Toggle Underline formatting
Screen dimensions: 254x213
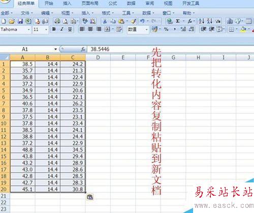pyautogui.click(x=70, y=30)
